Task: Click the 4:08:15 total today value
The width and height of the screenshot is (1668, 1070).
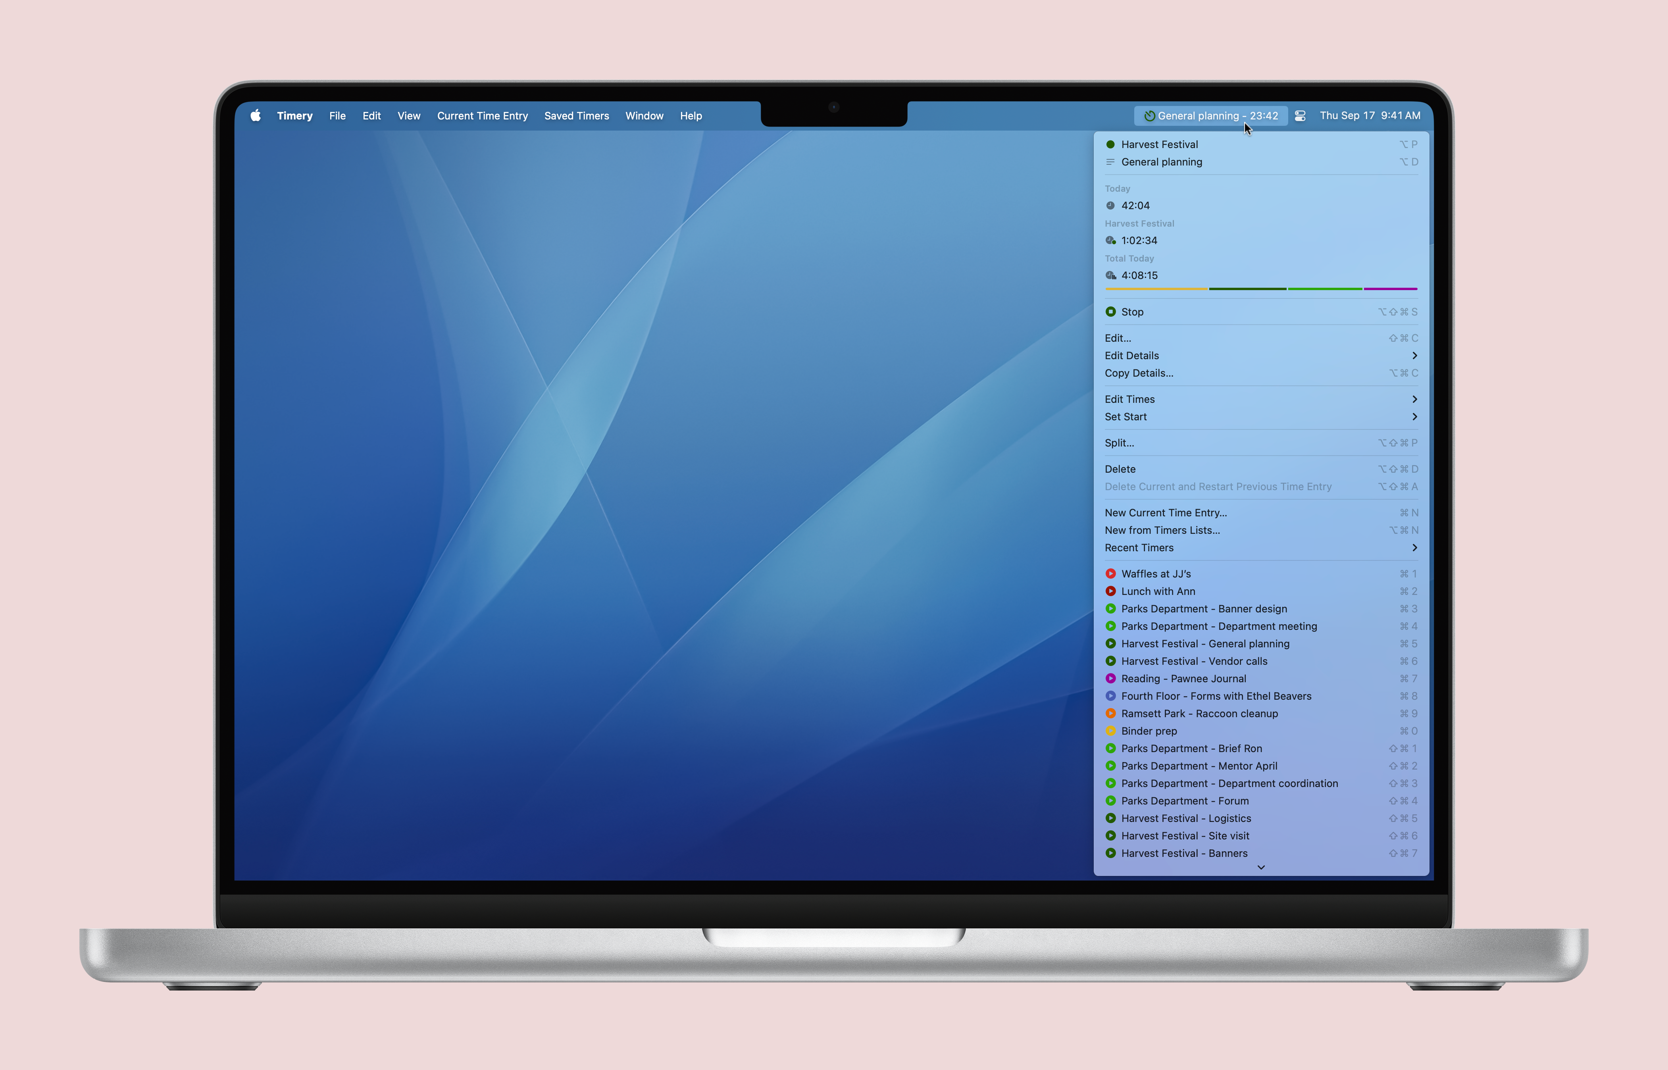Action: 1139,275
